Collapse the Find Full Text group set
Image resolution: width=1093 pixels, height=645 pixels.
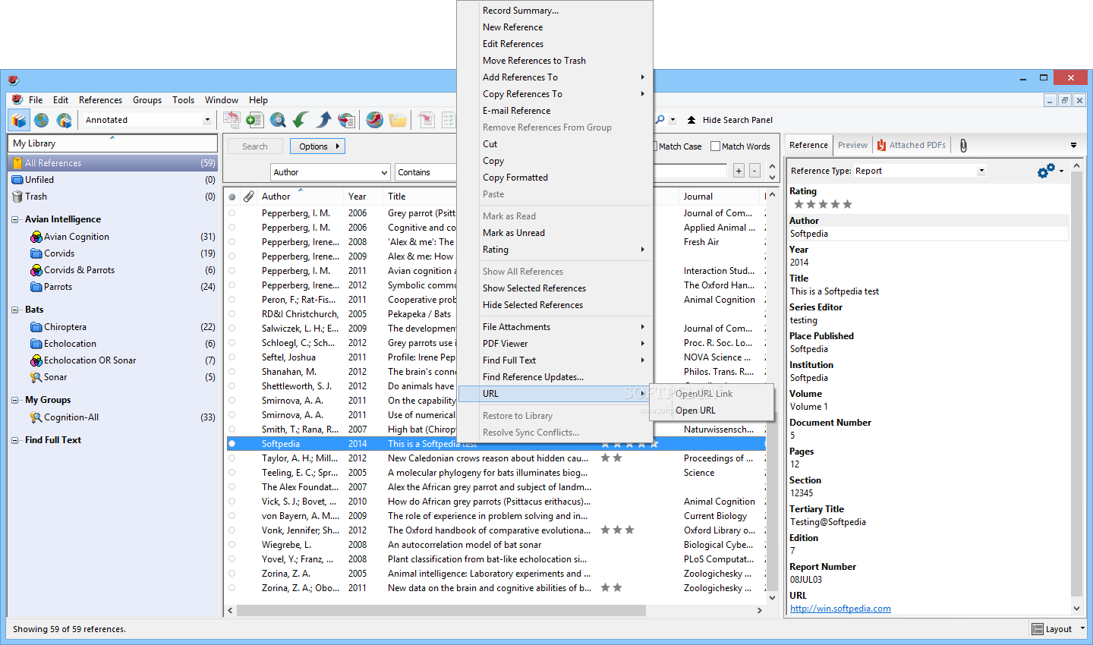15,440
